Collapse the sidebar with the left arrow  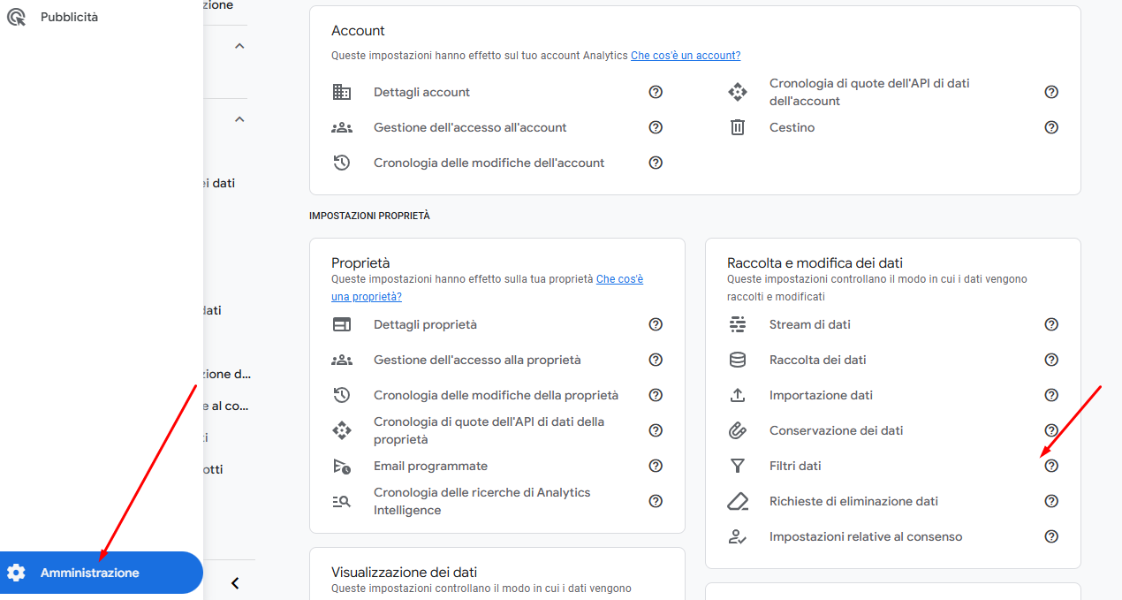[235, 583]
